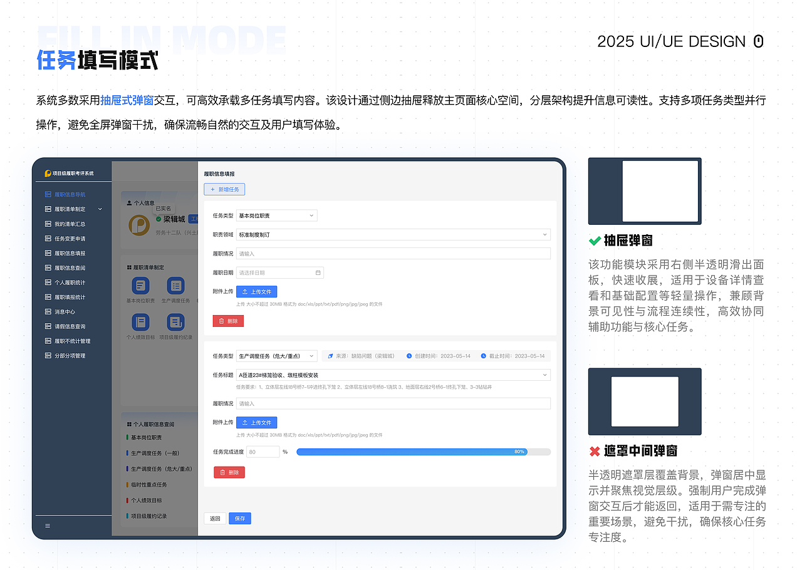Click the red 删除 button below 任务完成进度
Screen dimensions: 802x570
coord(229,472)
